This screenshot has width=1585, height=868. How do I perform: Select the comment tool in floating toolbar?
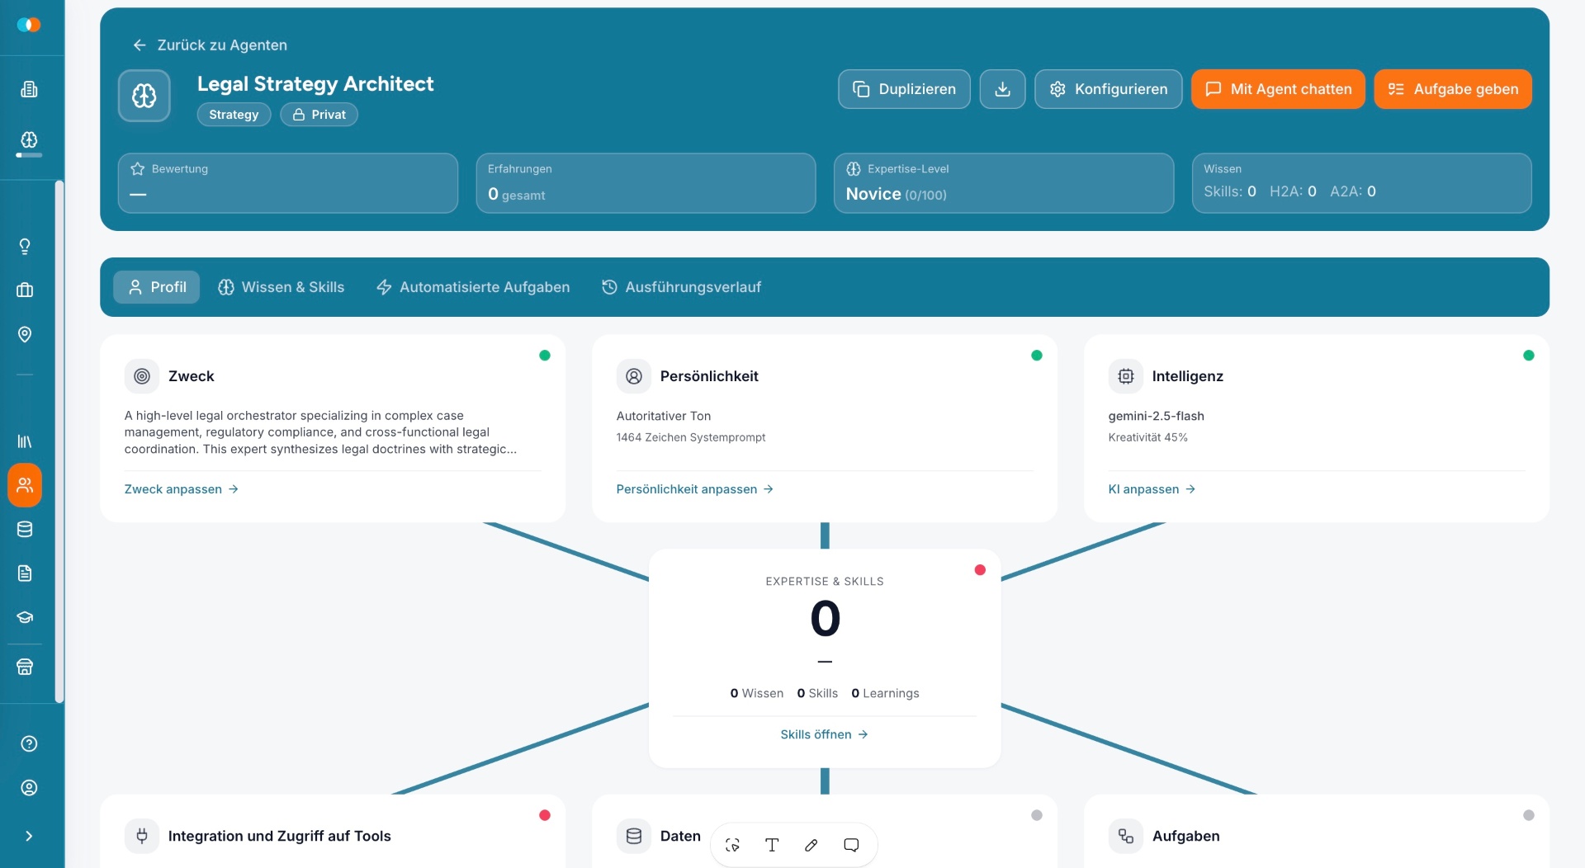pos(851,845)
